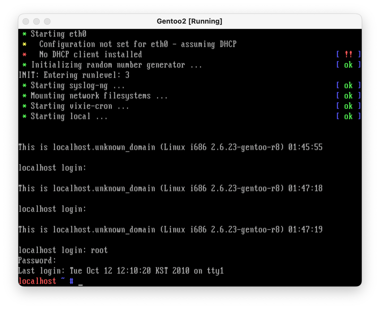Click the Password: prompt text
The image size is (380, 309).
37,260
